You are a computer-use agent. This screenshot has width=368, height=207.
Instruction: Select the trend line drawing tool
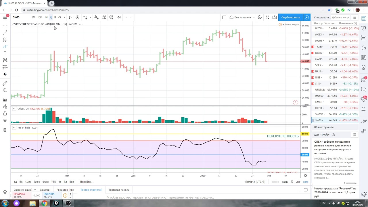click(x=5, y=33)
